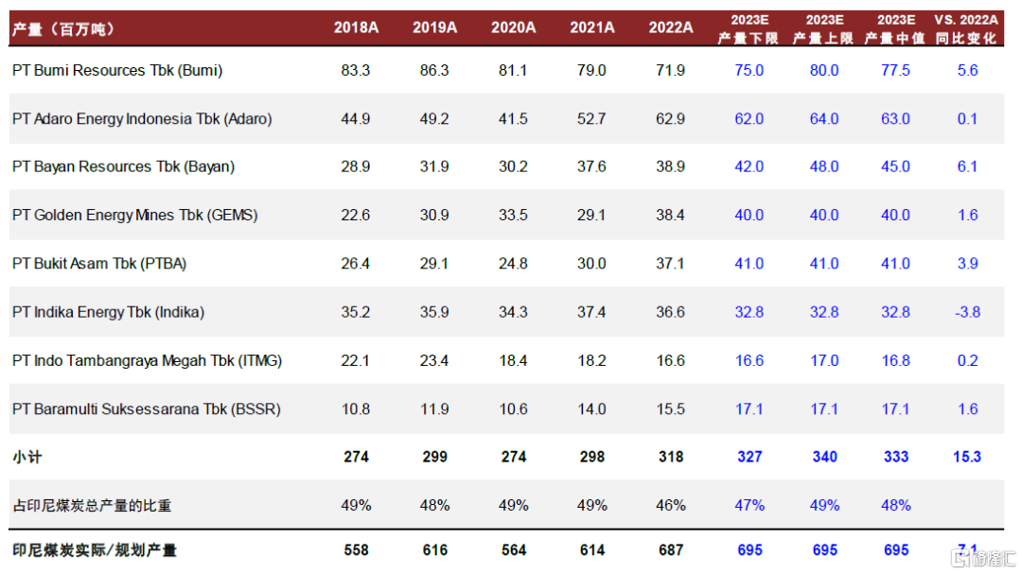Viewport: 1022px width, 574px height.
Task: Click the VS. 2022A 同比变化 column header
Action: (966, 29)
